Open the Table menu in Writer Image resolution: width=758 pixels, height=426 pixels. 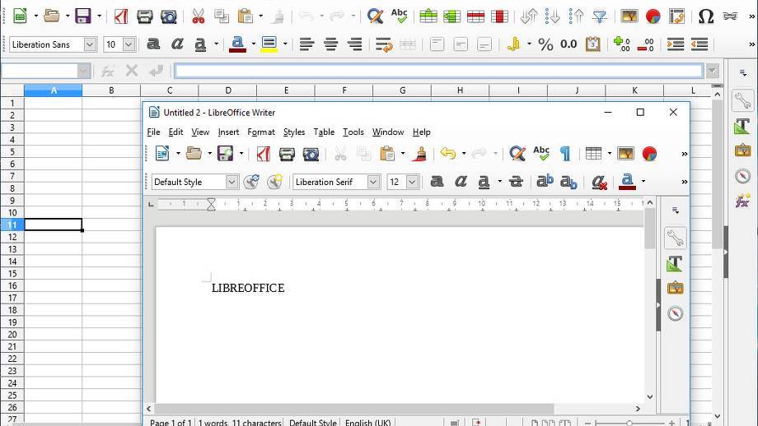[x=324, y=132]
